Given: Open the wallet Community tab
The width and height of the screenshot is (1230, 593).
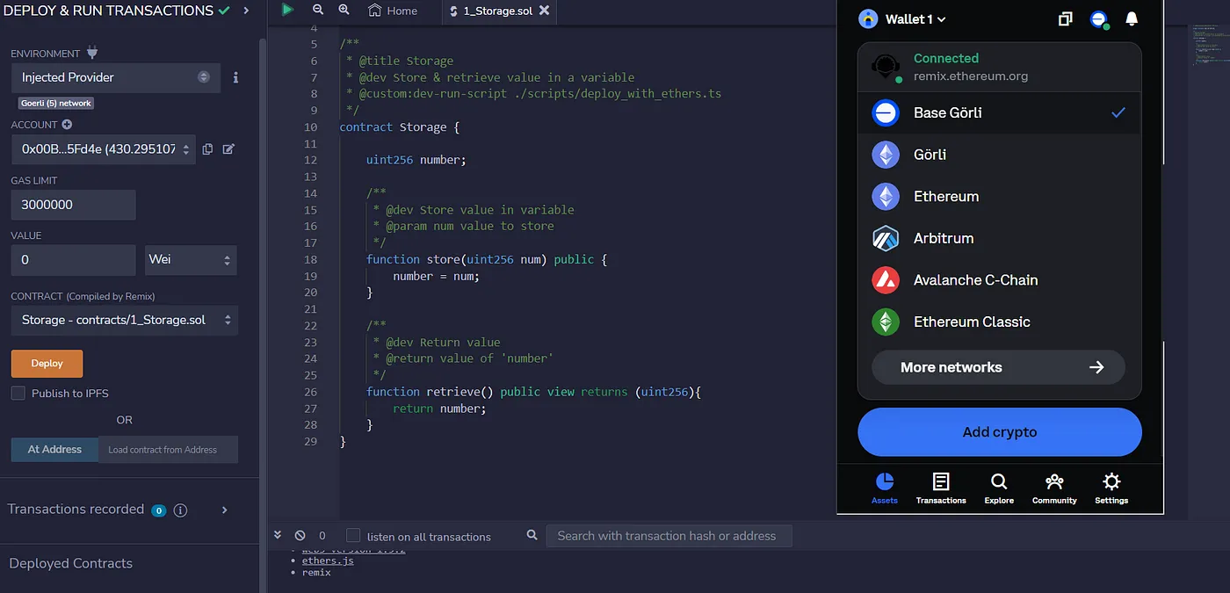Looking at the screenshot, I should pos(1054,488).
